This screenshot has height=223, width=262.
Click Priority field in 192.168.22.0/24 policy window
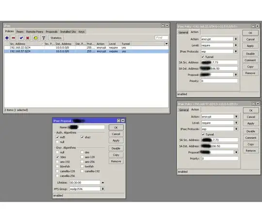point(219,81)
